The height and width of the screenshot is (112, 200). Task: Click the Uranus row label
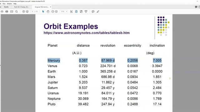point(53,93)
